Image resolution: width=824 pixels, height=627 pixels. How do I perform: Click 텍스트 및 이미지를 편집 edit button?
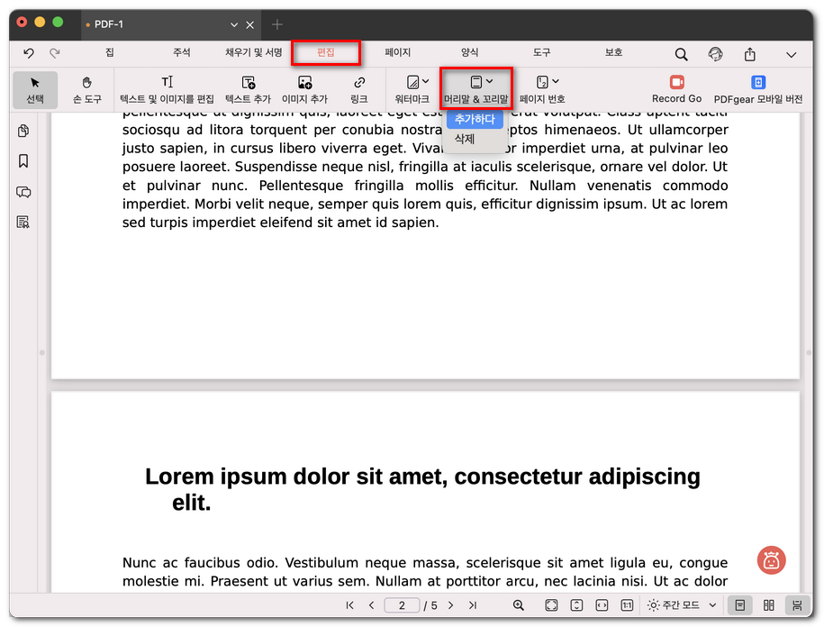(x=167, y=89)
